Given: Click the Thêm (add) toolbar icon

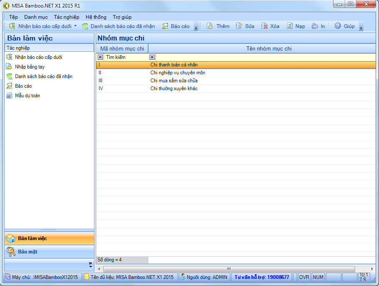Looking at the screenshot, I should click(210, 26).
